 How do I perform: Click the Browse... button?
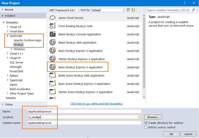tap(153, 117)
